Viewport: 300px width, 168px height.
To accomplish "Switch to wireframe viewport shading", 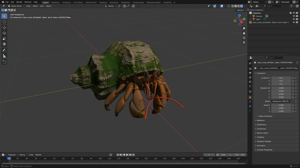I will pos(232,6).
